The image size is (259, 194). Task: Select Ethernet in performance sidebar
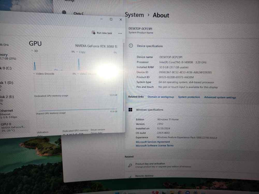coord(9,114)
